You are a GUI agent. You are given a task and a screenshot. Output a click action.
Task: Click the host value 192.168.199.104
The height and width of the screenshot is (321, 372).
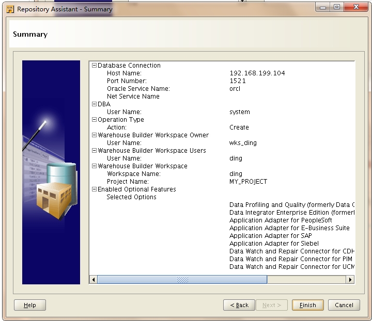click(257, 73)
